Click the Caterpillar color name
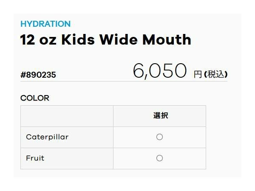The image size is (255, 191). [x=47, y=137]
